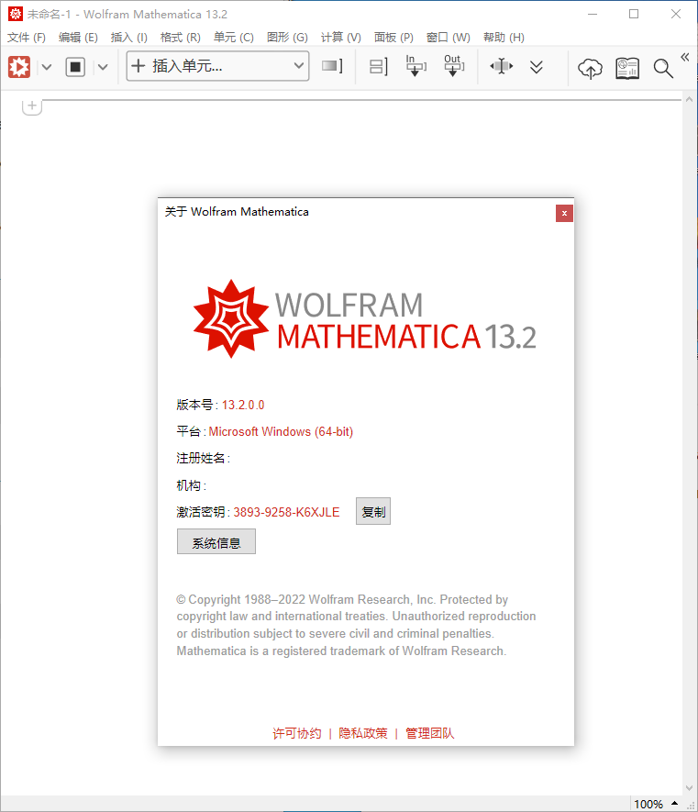The height and width of the screenshot is (812, 698).
Task: Open the documentation book icon
Action: (627, 68)
